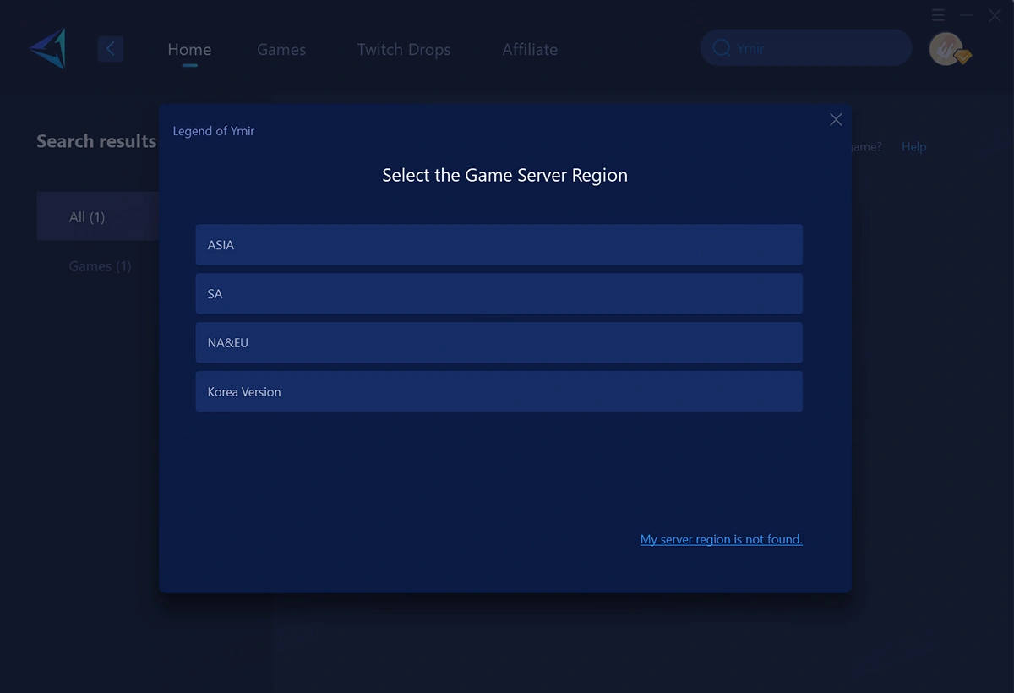Click the launcher logo in the top-left corner
1014x693 pixels.
tap(46, 48)
